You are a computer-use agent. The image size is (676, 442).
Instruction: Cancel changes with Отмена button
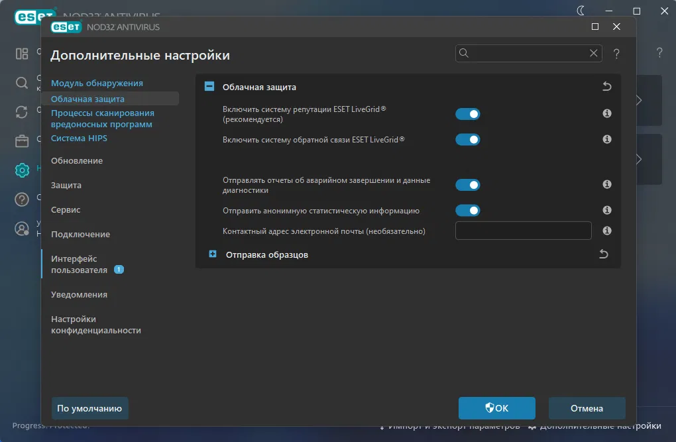[x=587, y=408]
